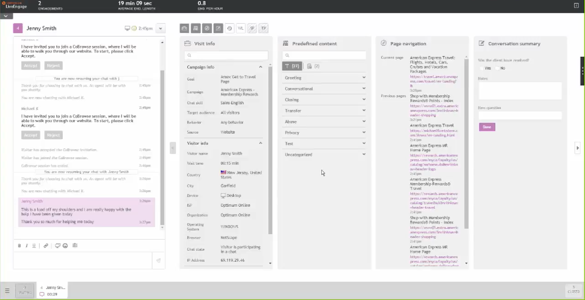Click the top-right layout panel icon
Screen dimensions: 585x300
pyautogui.click(x=576, y=5)
